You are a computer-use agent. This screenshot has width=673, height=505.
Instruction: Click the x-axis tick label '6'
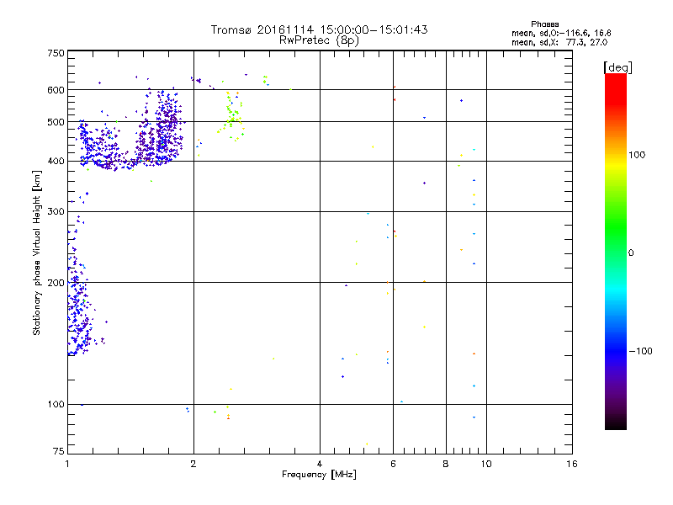click(x=393, y=464)
